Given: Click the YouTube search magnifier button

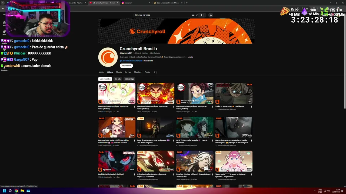Looking at the screenshot, I should pyautogui.click(x=202, y=15).
